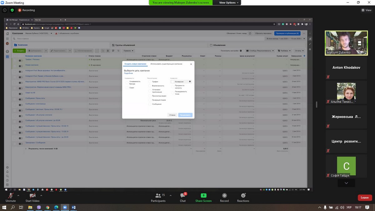This screenshot has width=375, height=211.
Task: Click the green Share Screen icon
Action: pyautogui.click(x=203, y=196)
